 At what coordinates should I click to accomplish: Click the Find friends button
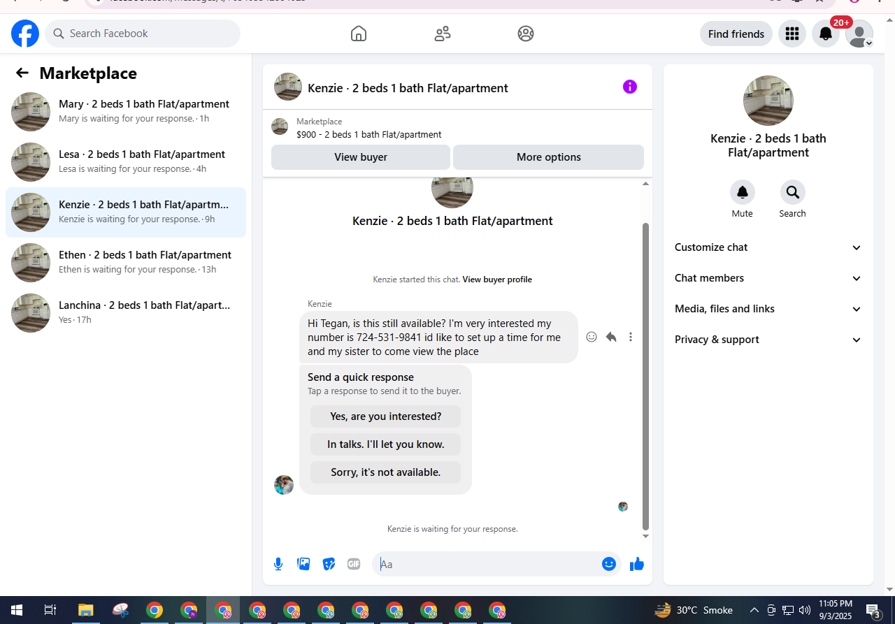coord(736,34)
